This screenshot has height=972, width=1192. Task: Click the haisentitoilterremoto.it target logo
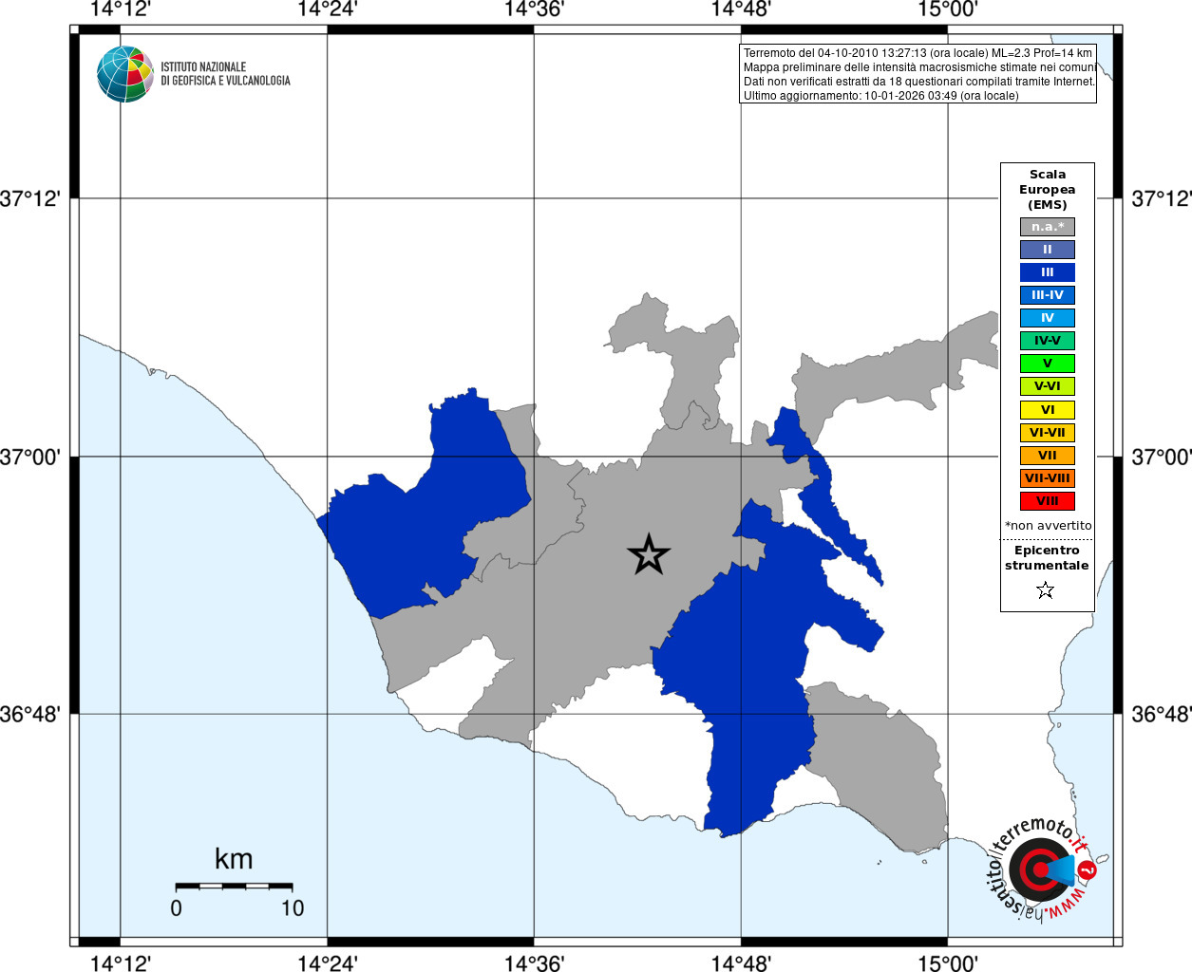tap(1041, 869)
